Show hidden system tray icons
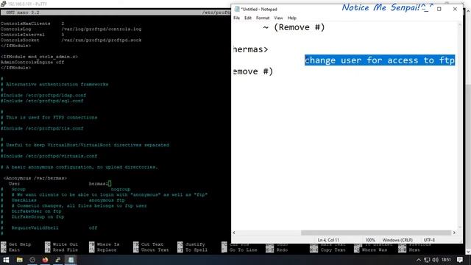The height and width of the screenshot is (265, 471). click(x=419, y=260)
